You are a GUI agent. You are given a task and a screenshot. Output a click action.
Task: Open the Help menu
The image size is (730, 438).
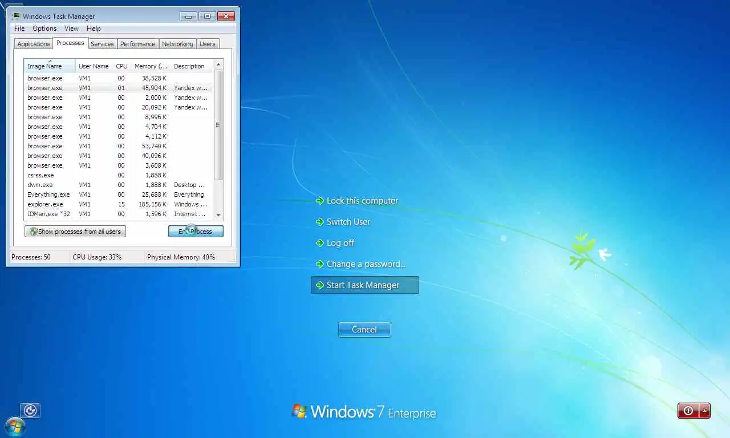tap(94, 29)
